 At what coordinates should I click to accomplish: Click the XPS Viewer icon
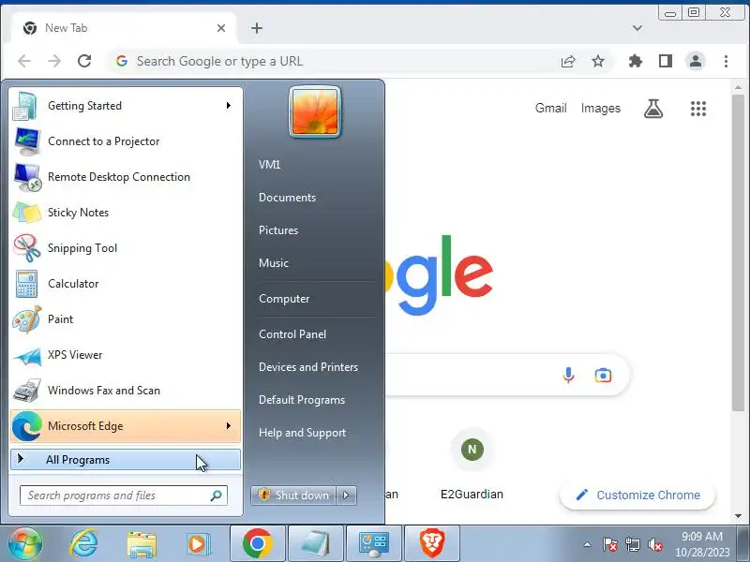pyautogui.click(x=27, y=355)
